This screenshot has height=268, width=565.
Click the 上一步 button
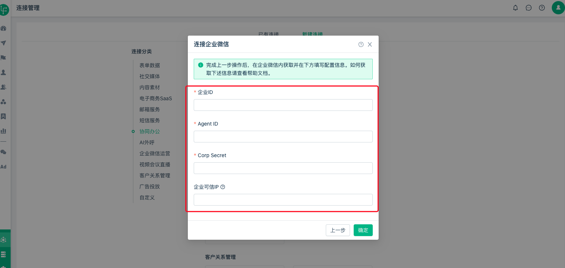click(338, 230)
